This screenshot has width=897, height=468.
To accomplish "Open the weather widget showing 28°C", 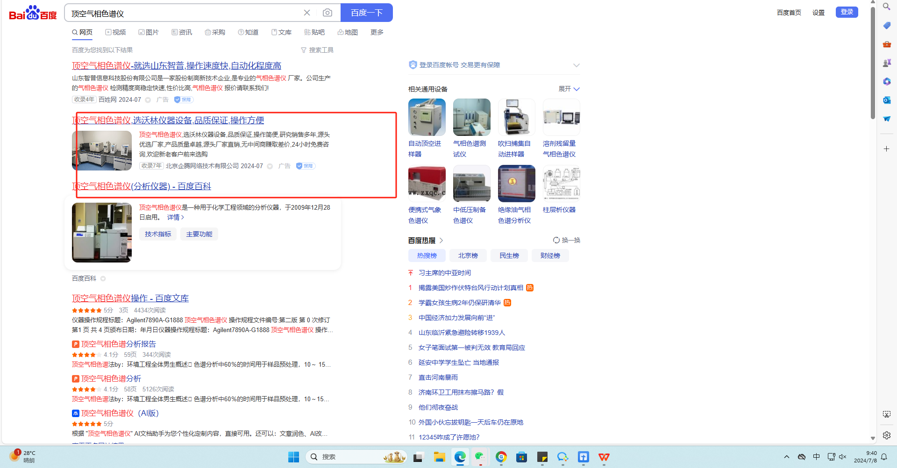I will pos(22,456).
